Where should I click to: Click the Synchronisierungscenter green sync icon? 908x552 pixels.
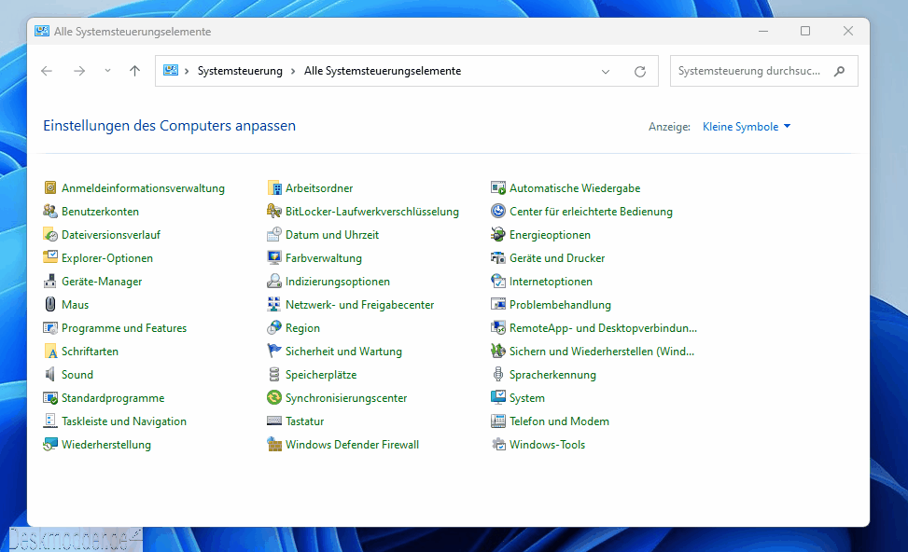(x=274, y=397)
